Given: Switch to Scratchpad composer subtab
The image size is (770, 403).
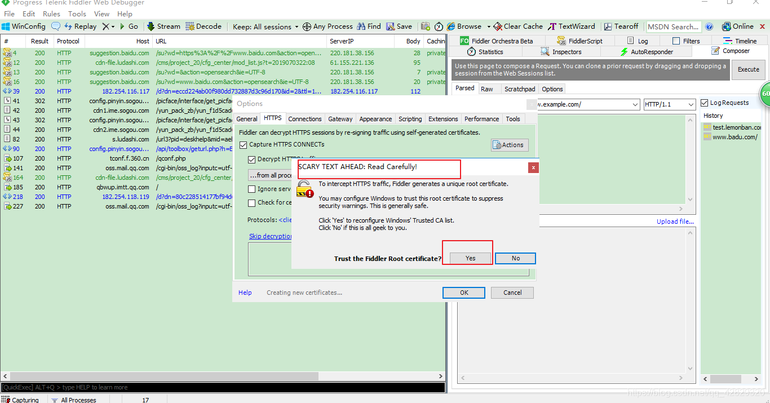Looking at the screenshot, I should 520,89.
